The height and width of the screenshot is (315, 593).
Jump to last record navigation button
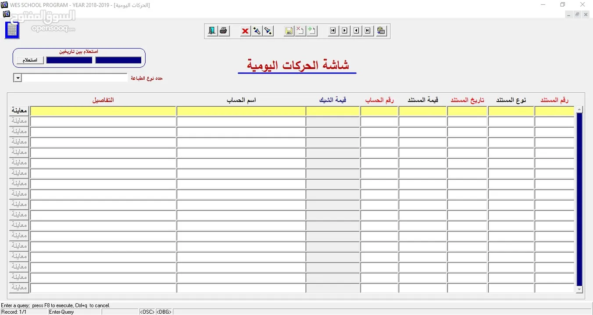[368, 31]
